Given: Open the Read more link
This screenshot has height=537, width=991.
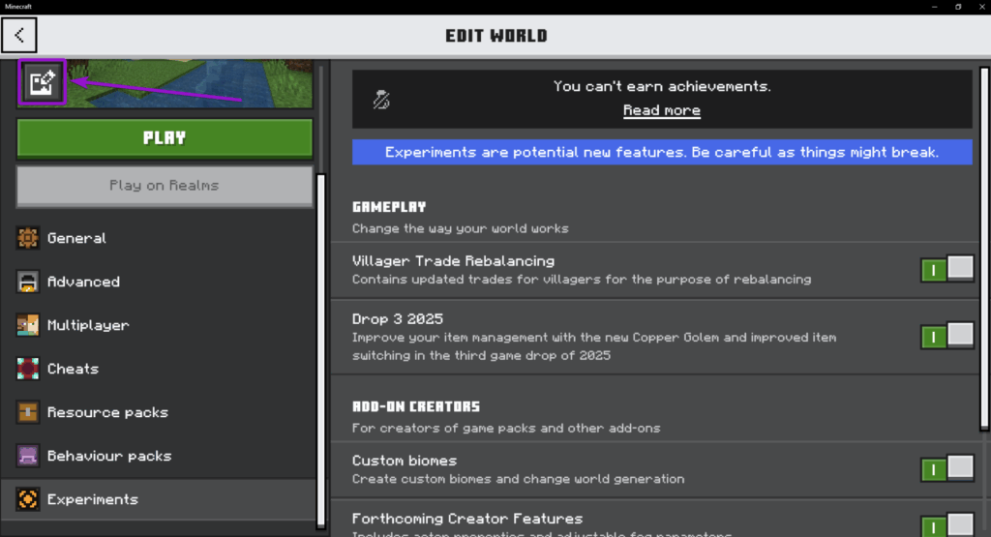Looking at the screenshot, I should click(x=662, y=110).
